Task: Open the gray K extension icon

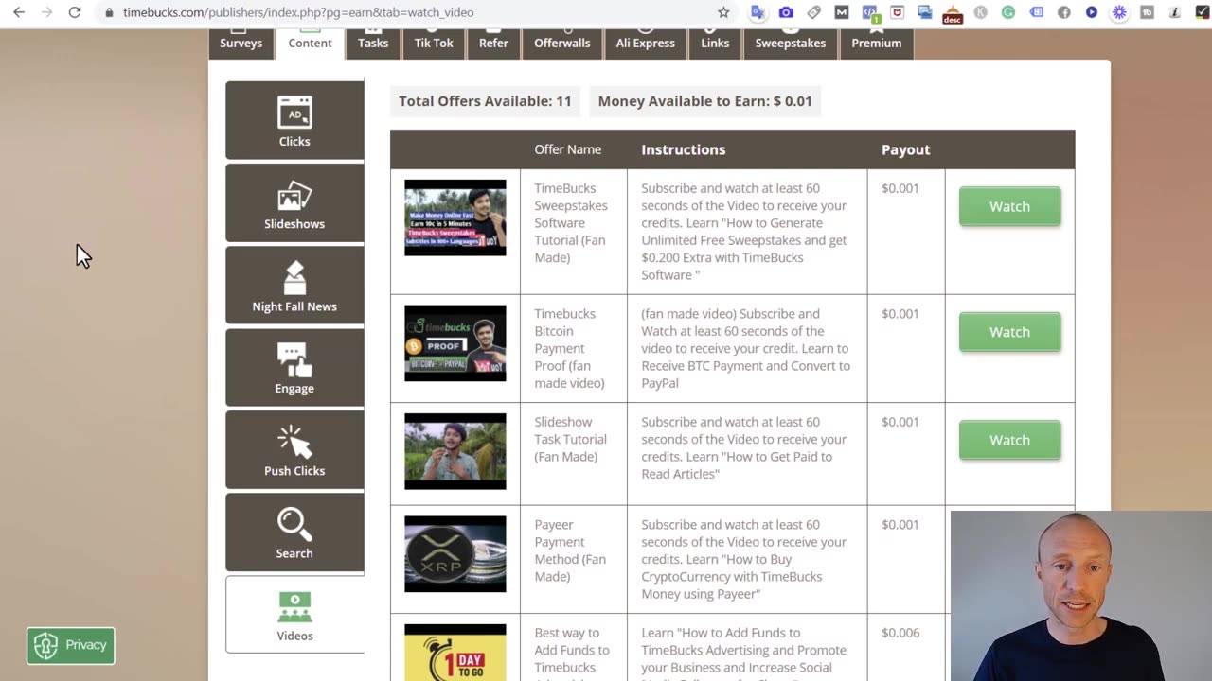Action: (980, 12)
